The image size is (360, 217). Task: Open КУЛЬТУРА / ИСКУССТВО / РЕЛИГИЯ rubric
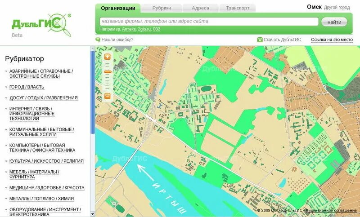coord(46,161)
